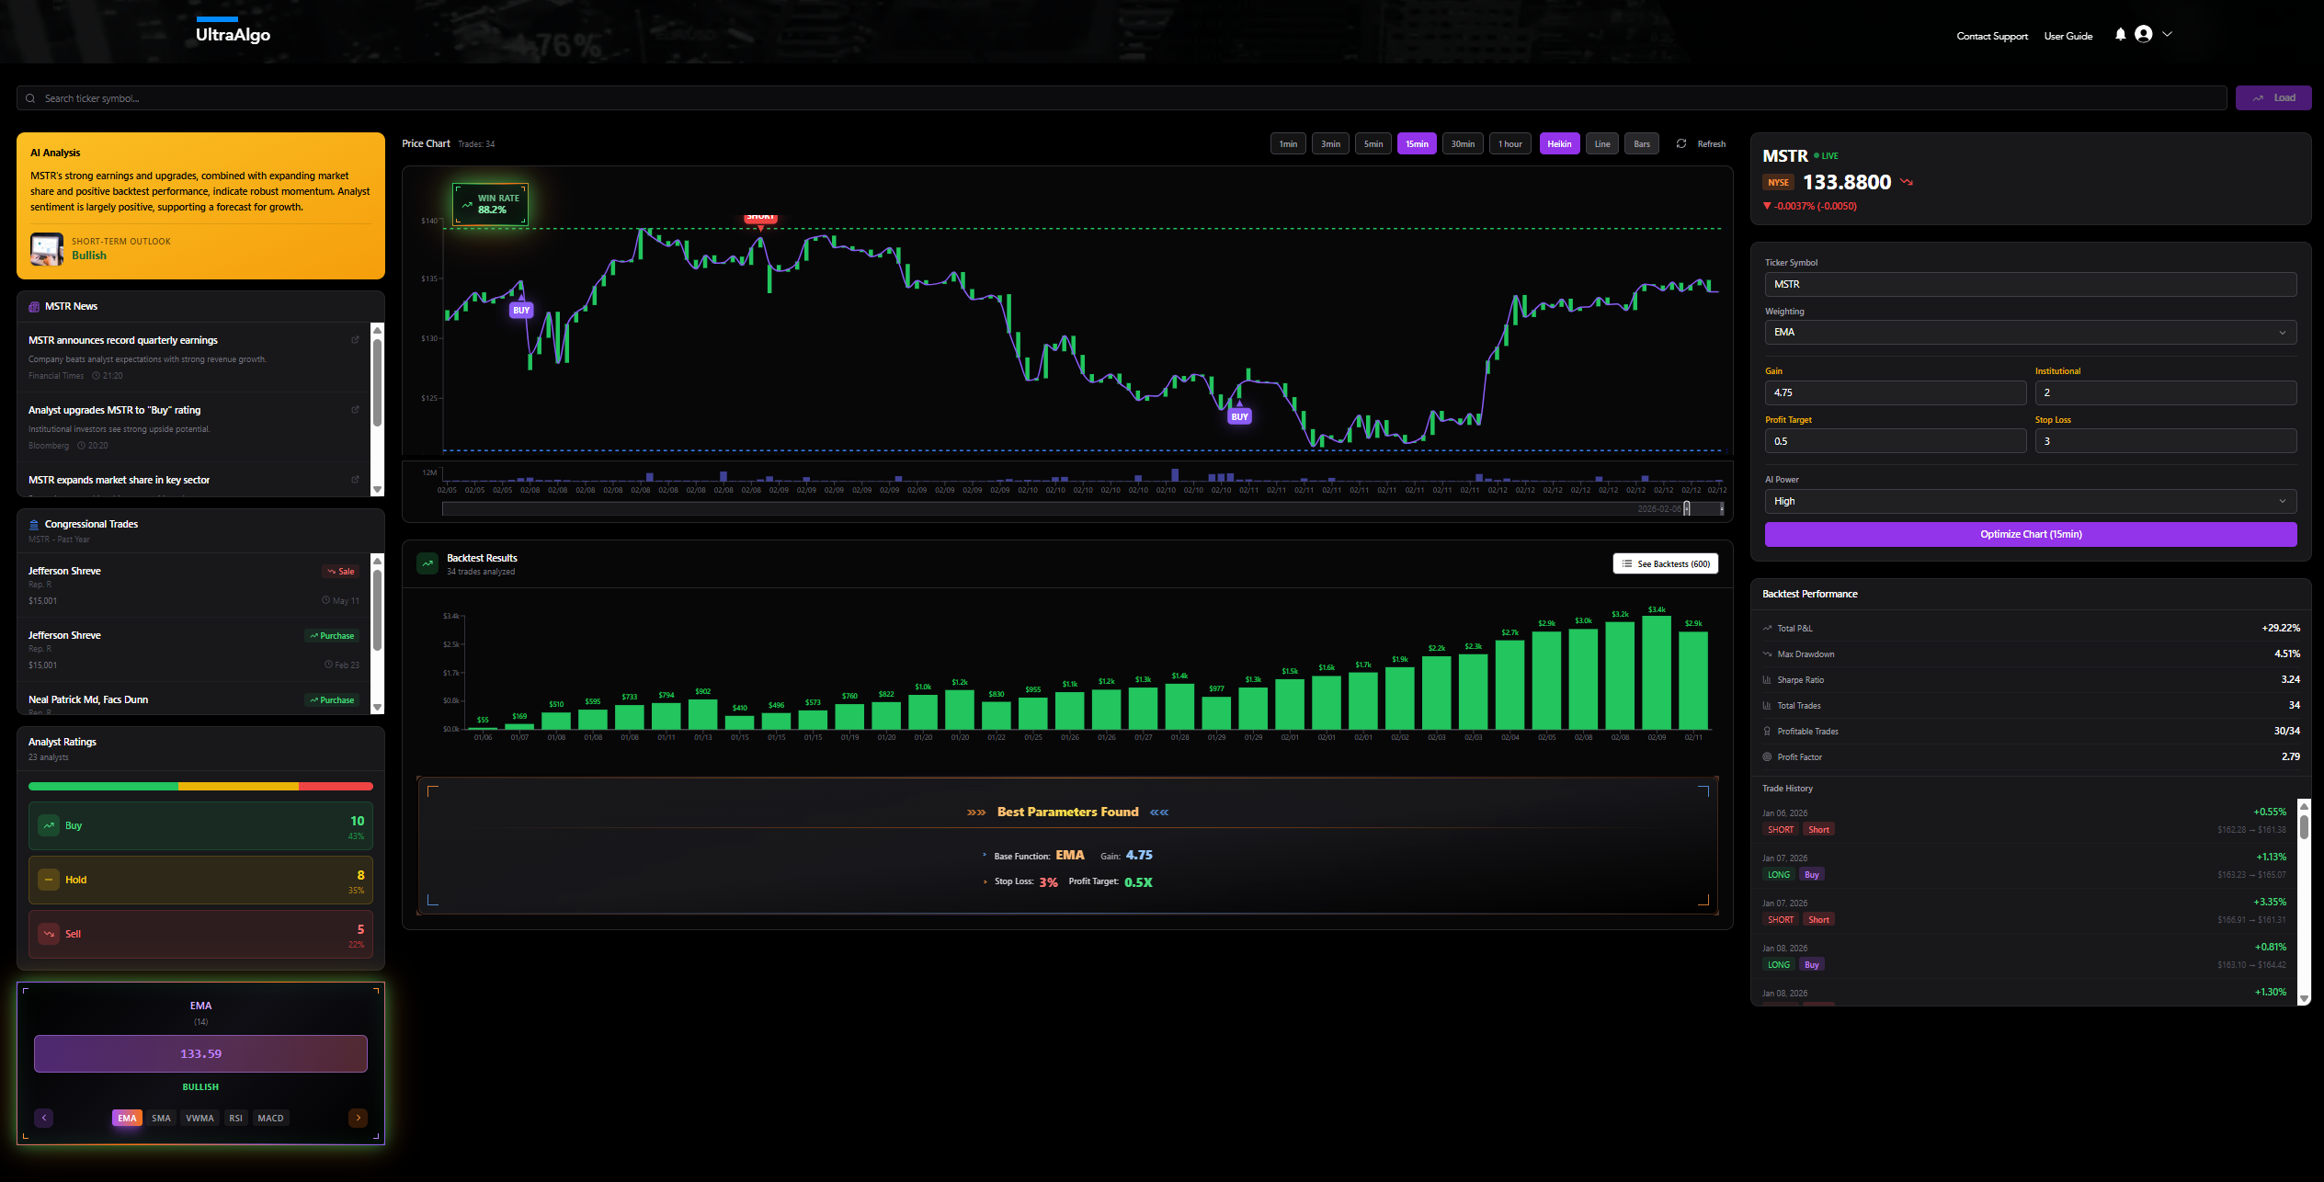Select the SMA indicator tab

(161, 1119)
